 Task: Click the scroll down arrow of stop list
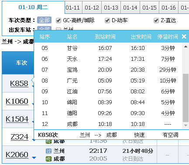point(186,125)
